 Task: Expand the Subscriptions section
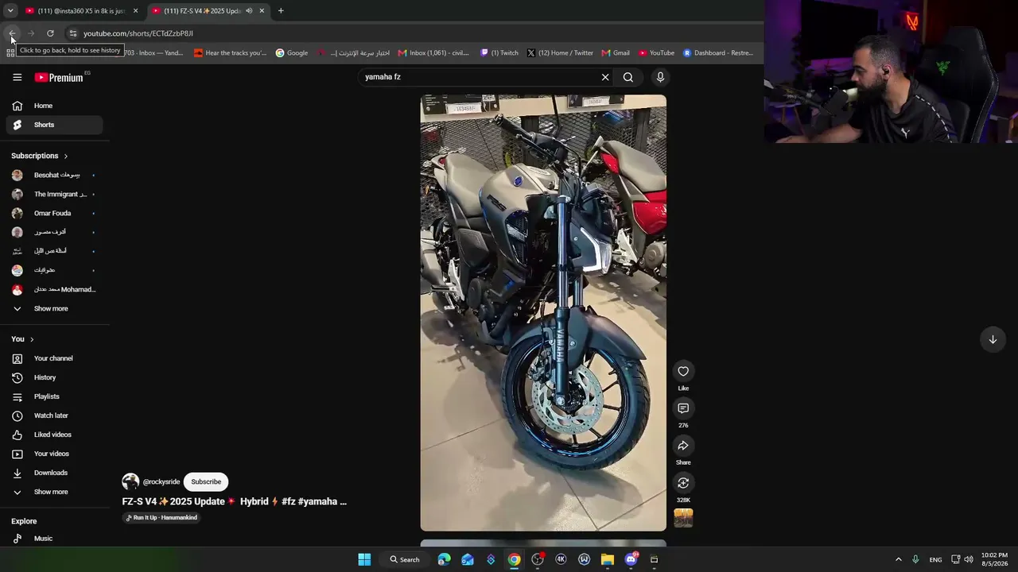(x=40, y=156)
